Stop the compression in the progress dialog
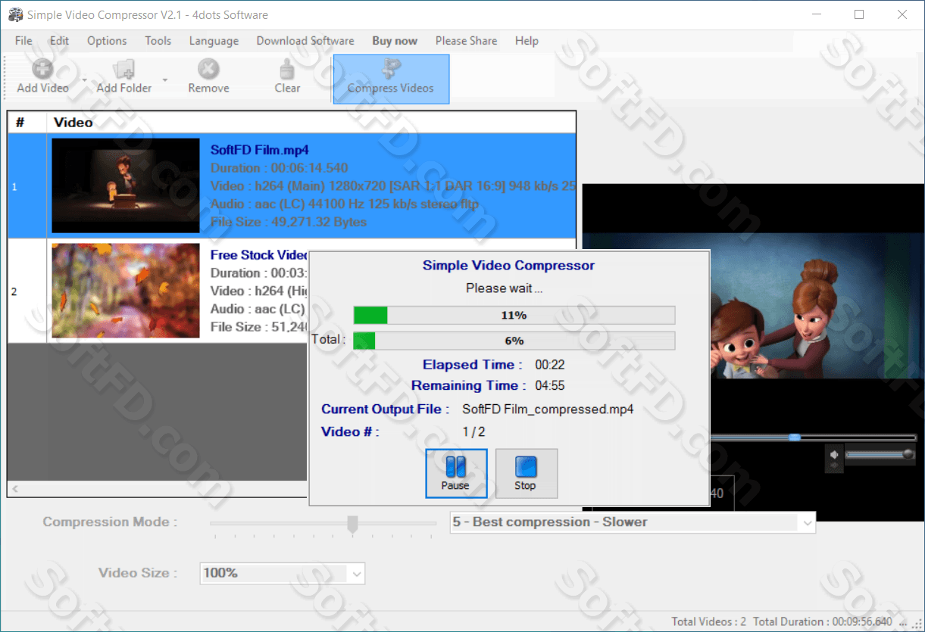Screen dimensions: 925x632 click(526, 473)
